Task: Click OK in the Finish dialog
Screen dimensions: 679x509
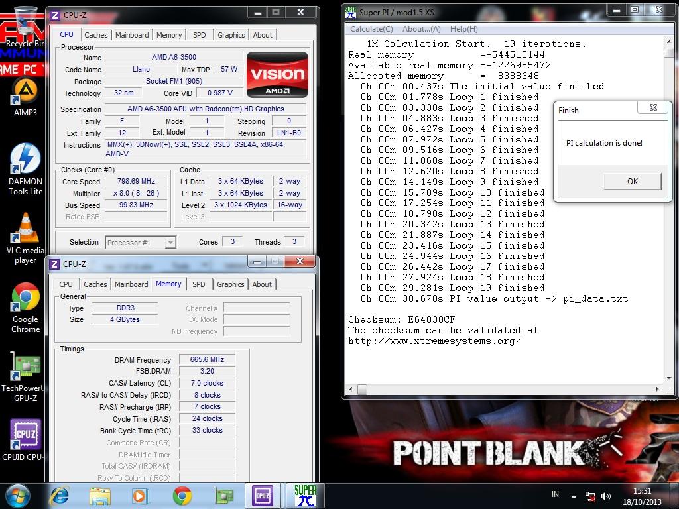Action: tap(632, 182)
